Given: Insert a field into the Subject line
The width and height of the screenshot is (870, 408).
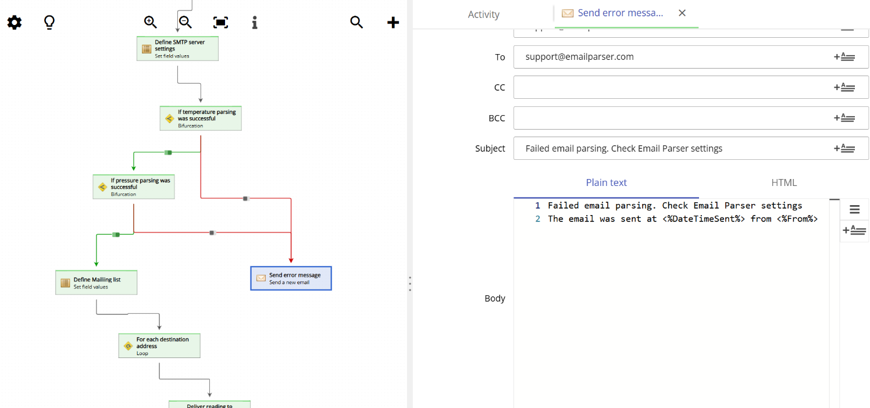Looking at the screenshot, I should pyautogui.click(x=845, y=148).
